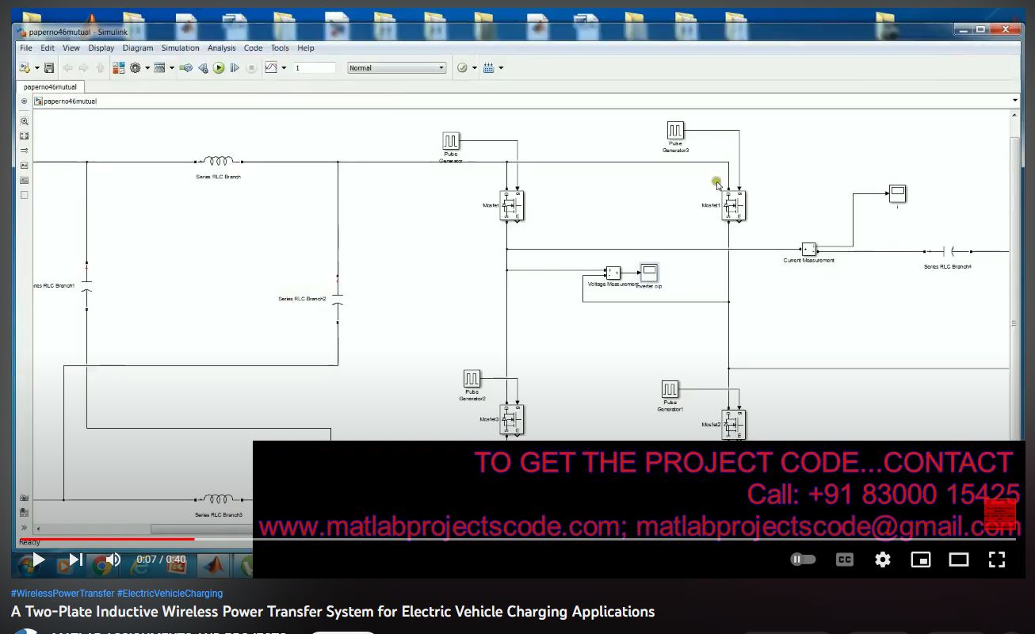Click Fit to View in the palette
The image size is (1035, 634).
(x=24, y=136)
